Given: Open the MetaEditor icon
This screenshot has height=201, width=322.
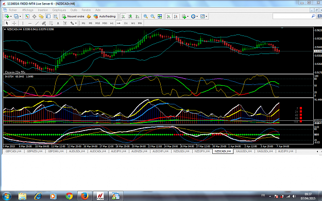Looking at the screenshot, I should point(89,16).
